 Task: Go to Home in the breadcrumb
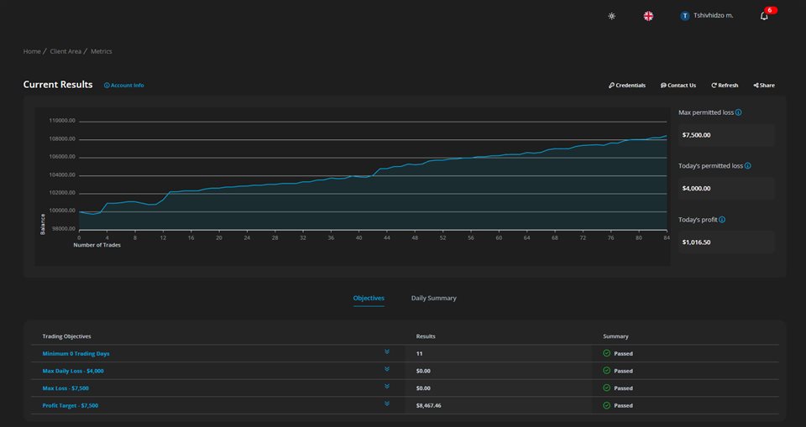(x=32, y=51)
